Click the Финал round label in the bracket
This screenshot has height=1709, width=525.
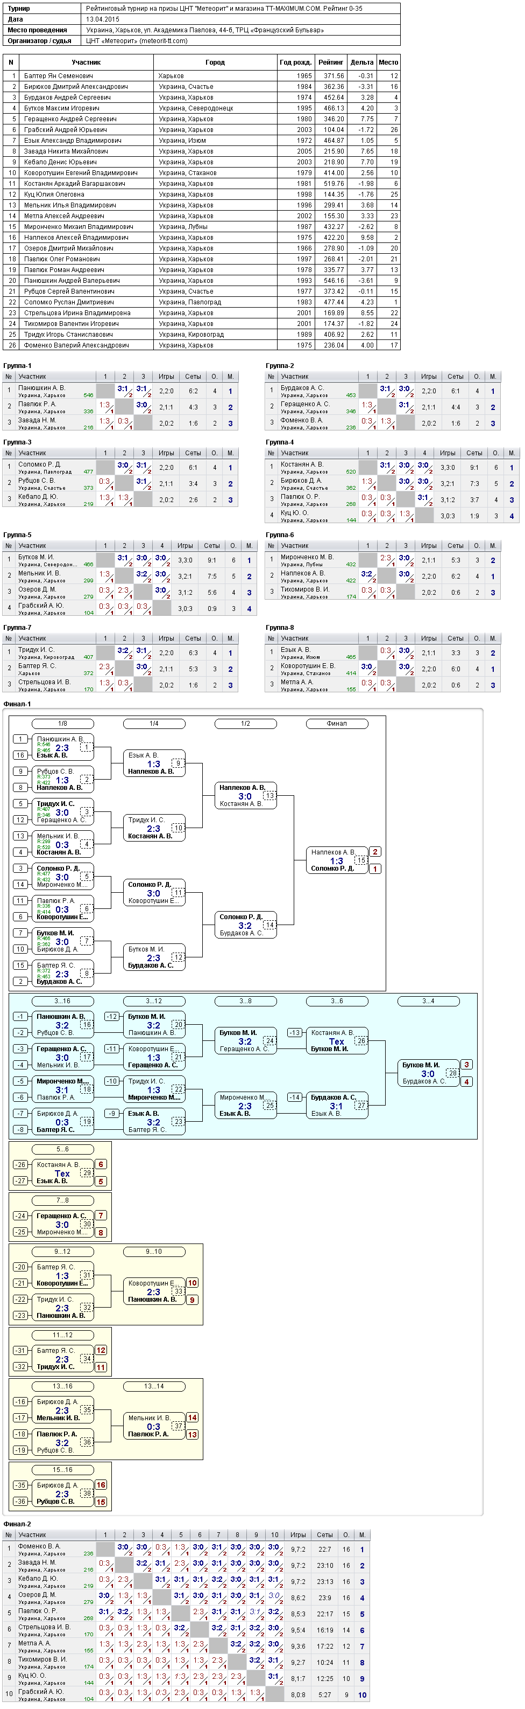coord(336,724)
